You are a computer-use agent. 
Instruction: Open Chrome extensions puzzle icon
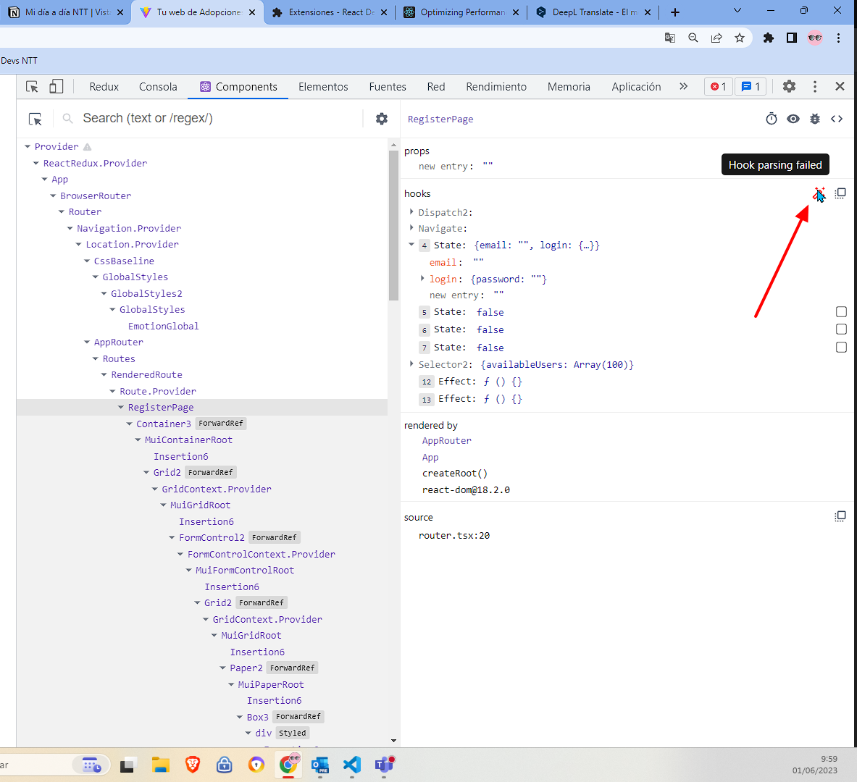(768, 38)
